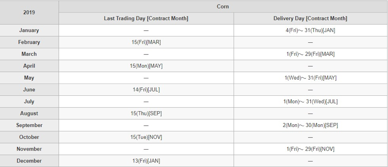Select the February row label
Screen dimensions: 388x167
(x=29, y=42)
